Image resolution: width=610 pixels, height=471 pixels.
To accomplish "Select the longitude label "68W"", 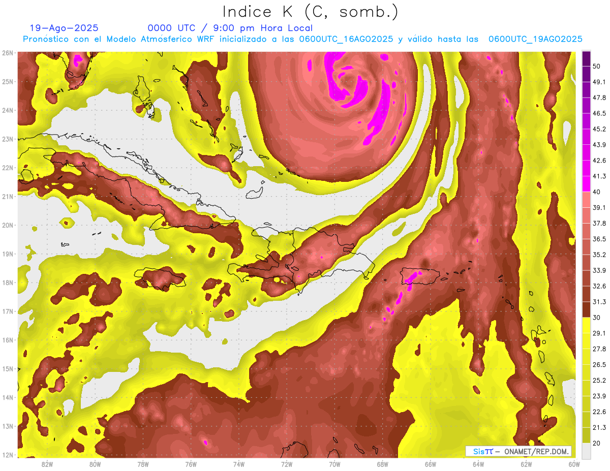I will tap(382, 464).
